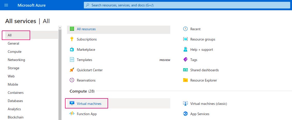292x120 pixels.
Task: Open the hamburger portal menu
Action: [x=6, y=5]
